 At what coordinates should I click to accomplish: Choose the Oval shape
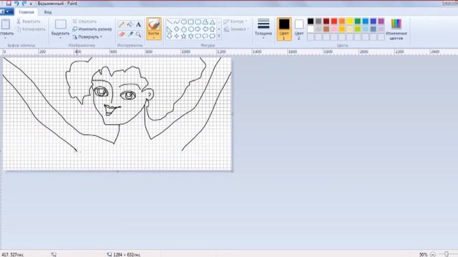click(x=184, y=22)
